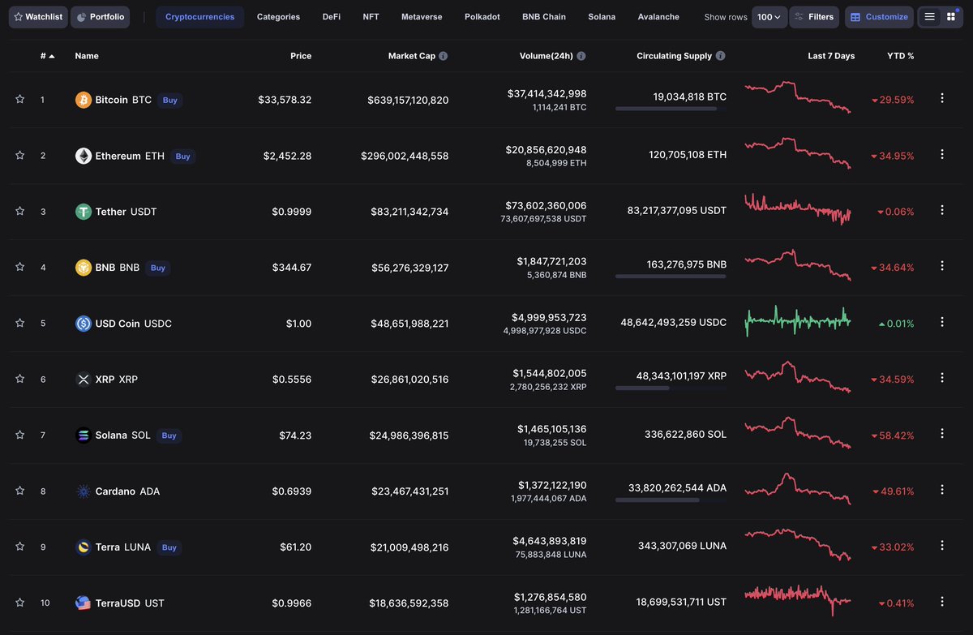Screen dimensions: 973x635
Task: Click the Terra LUNA logo
Action: [x=83, y=547]
